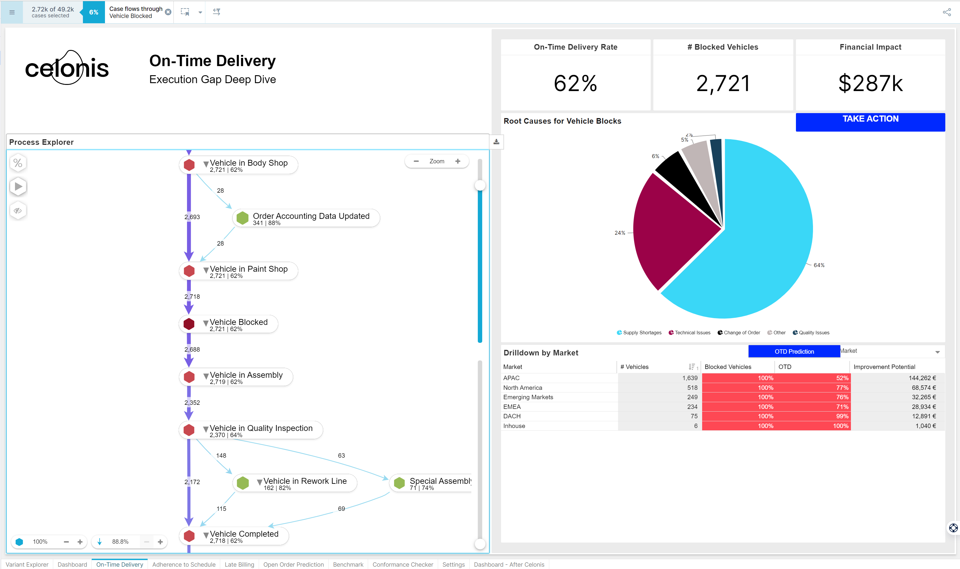Viewport: 960px width, 569px height.
Task: Switch to the Variant Explorer tab
Action: coord(27,564)
